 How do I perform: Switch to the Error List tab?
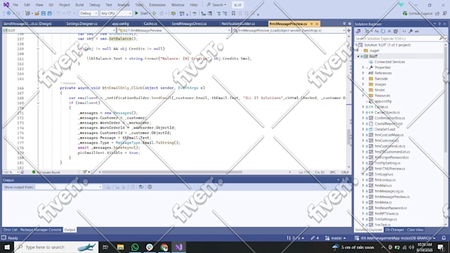(11, 230)
